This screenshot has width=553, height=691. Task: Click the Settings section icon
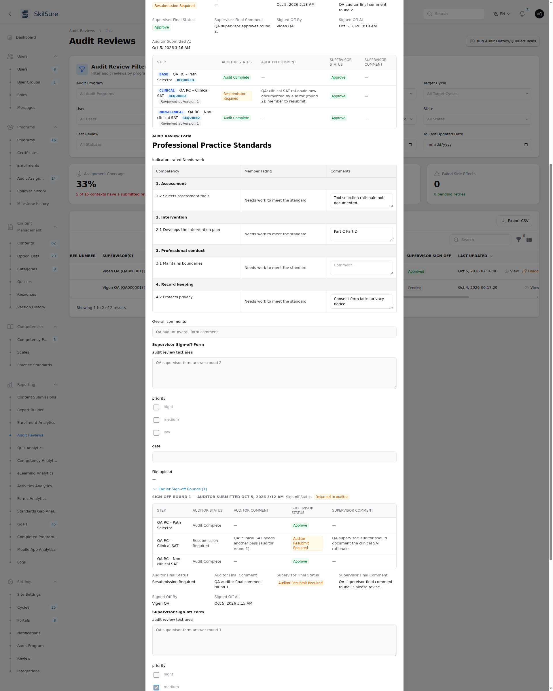tap(10, 582)
